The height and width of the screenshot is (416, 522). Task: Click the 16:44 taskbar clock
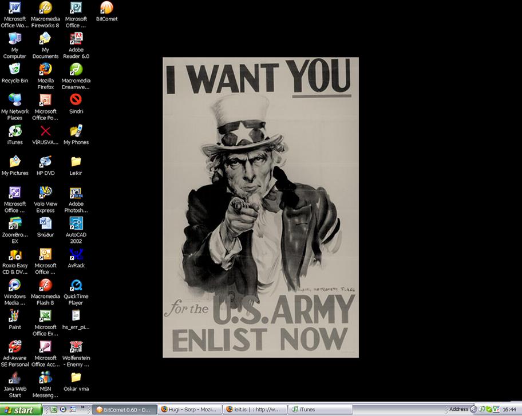[x=509, y=409]
